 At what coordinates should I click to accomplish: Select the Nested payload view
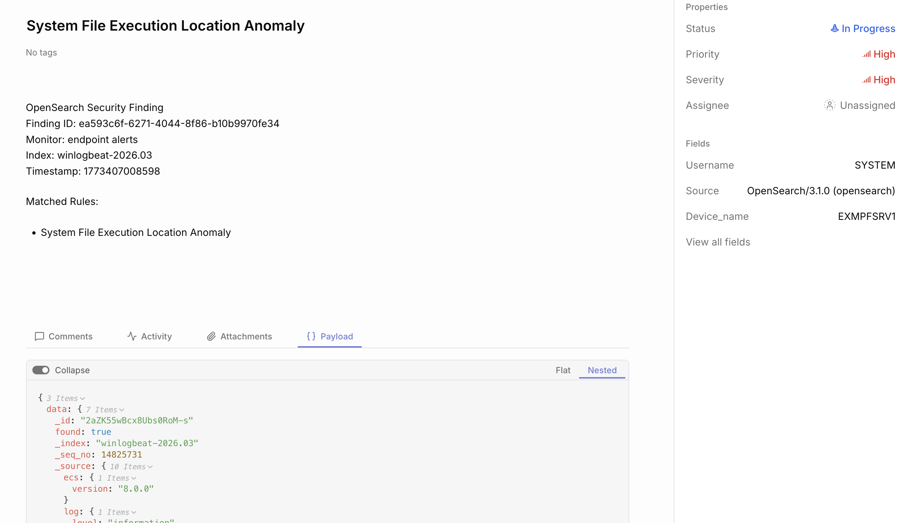(602, 370)
